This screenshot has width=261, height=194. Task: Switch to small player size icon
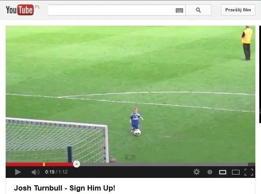tap(223, 172)
